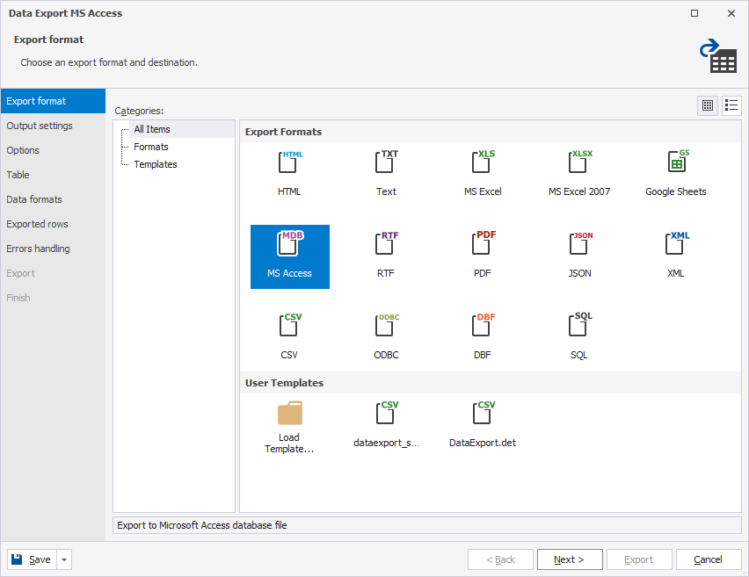Select Templates in Categories tree
749x577 pixels.
click(x=156, y=164)
